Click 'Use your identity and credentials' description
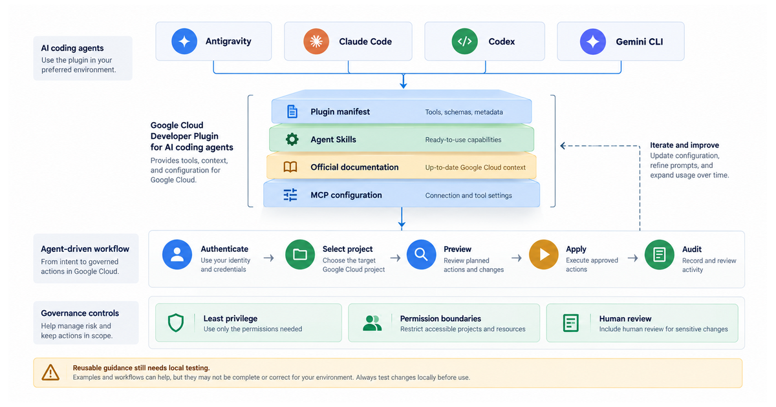Screen dimensions: 776x407 tap(225, 265)
